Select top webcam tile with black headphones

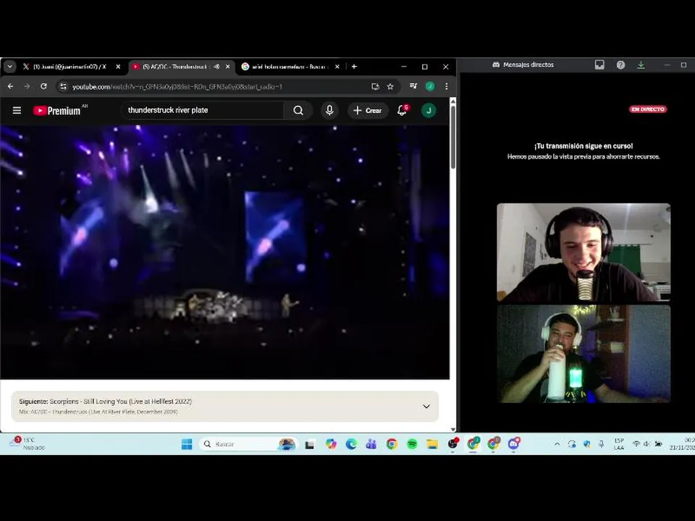[584, 253]
